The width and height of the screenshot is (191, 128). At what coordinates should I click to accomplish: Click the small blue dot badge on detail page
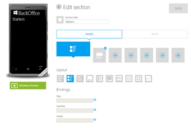click(x=105, y=48)
